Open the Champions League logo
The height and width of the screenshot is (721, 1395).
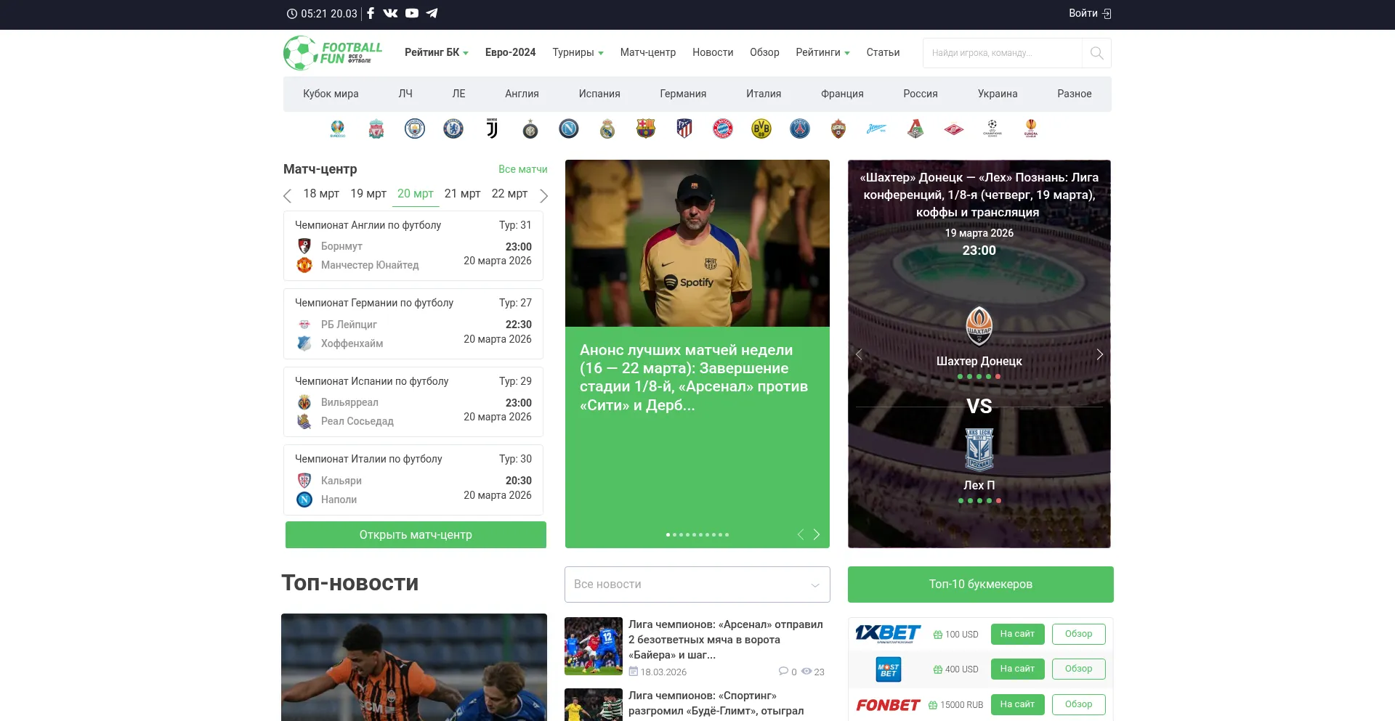pyautogui.click(x=992, y=129)
